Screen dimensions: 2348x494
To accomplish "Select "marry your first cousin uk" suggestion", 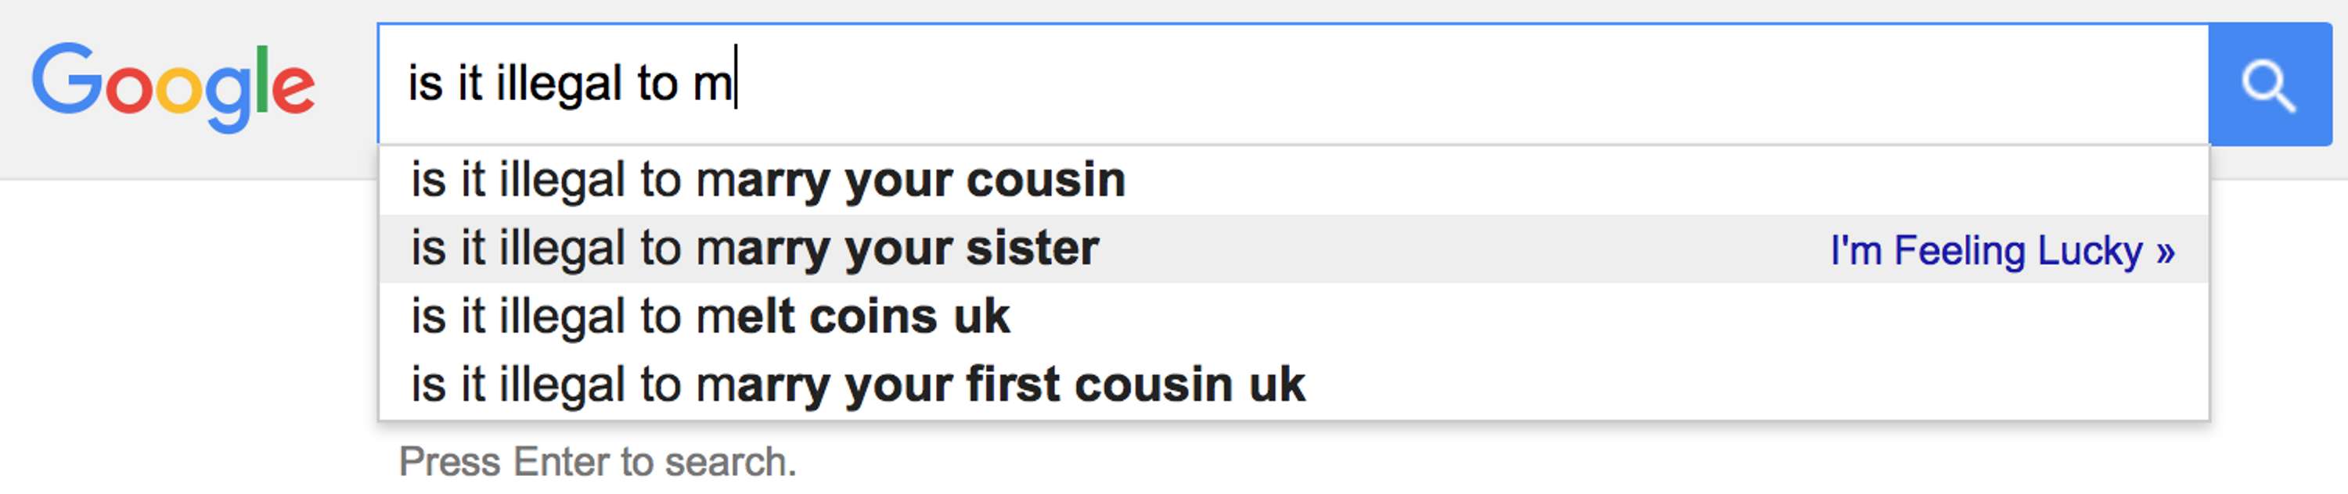I will [1294, 385].
